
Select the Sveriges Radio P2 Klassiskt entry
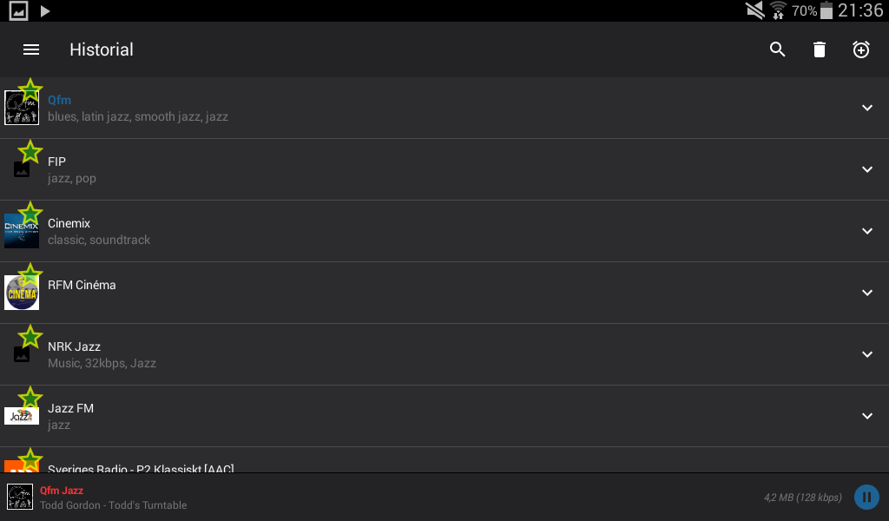[x=141, y=467]
